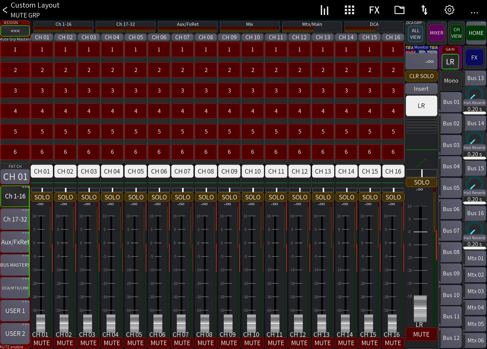Select the Mtx/Main meter bank tab

(x=312, y=26)
